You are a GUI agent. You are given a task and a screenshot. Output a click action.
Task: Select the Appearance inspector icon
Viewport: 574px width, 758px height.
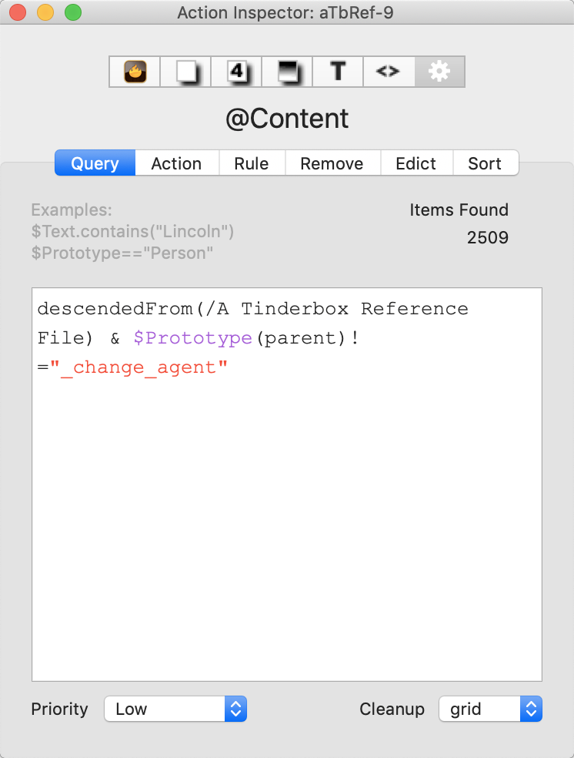click(286, 71)
